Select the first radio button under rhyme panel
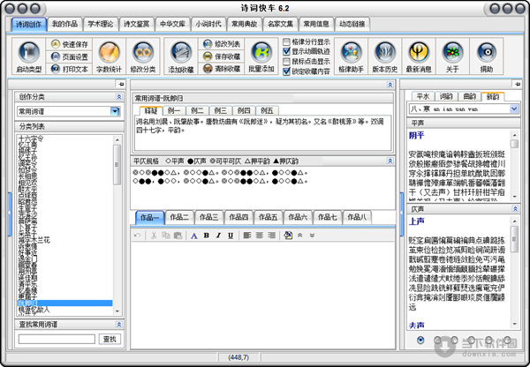The image size is (530, 367). [x=420, y=340]
